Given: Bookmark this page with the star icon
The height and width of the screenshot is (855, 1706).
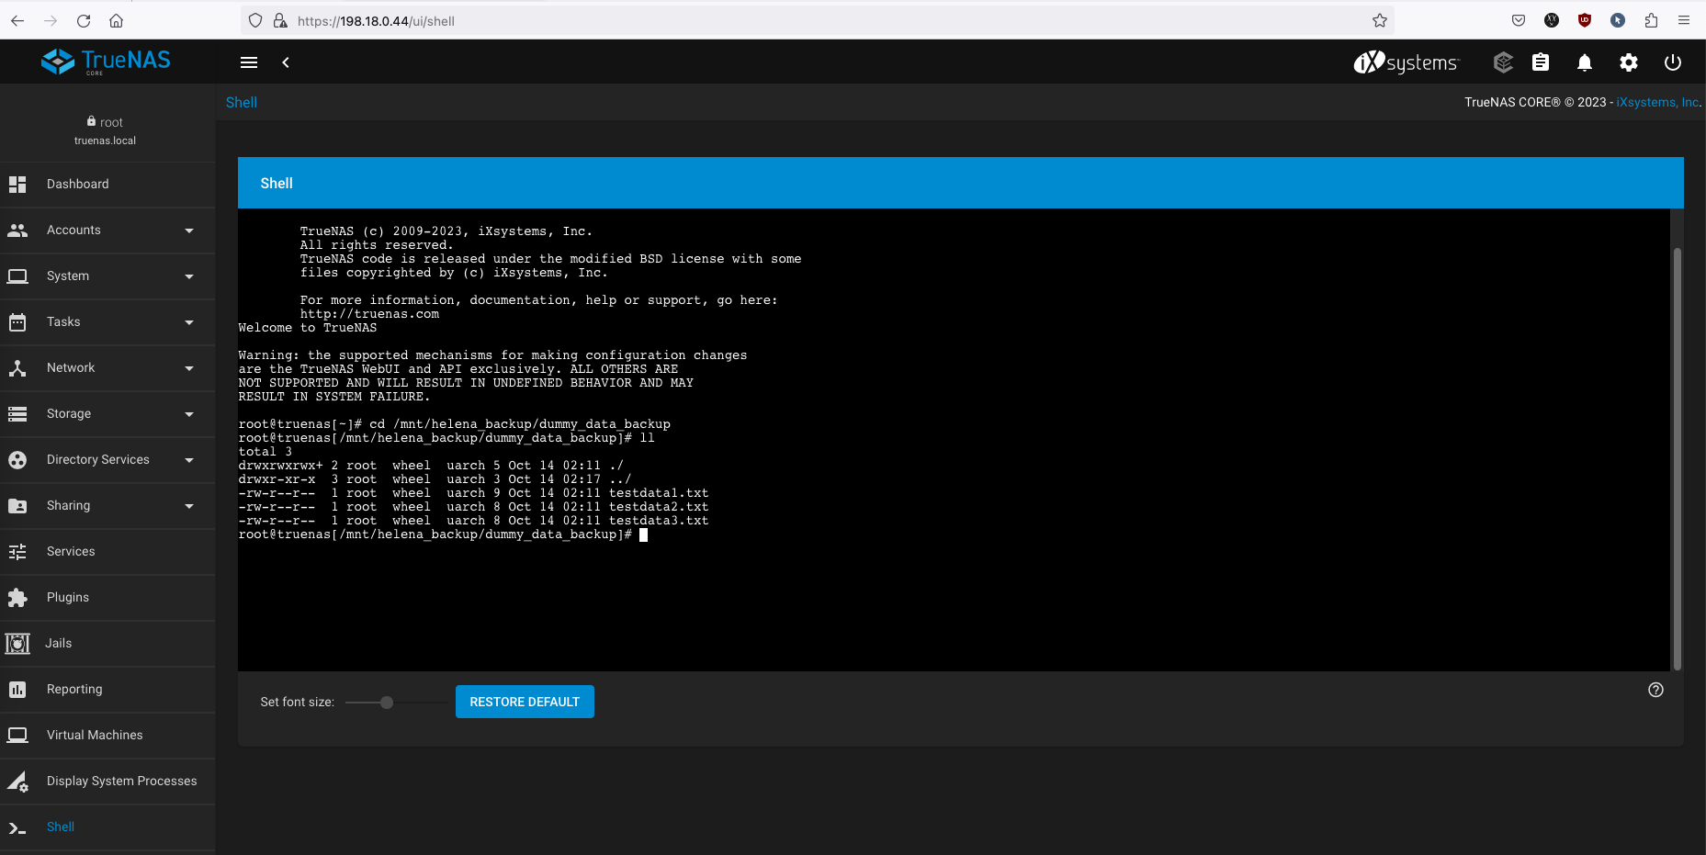Looking at the screenshot, I should tap(1379, 21).
